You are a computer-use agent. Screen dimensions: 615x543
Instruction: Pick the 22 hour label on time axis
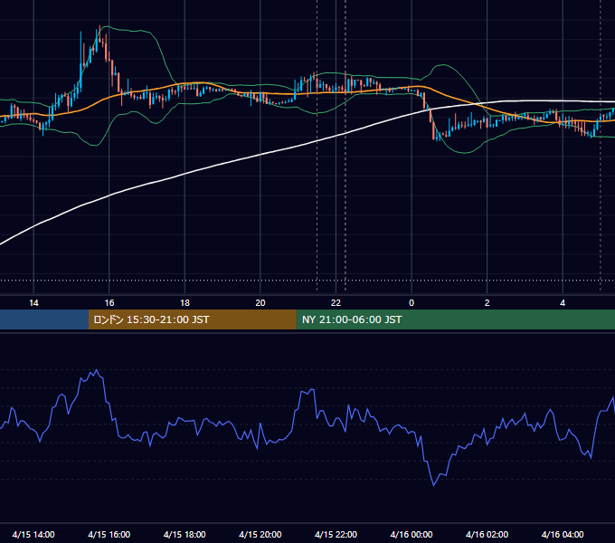coord(336,303)
